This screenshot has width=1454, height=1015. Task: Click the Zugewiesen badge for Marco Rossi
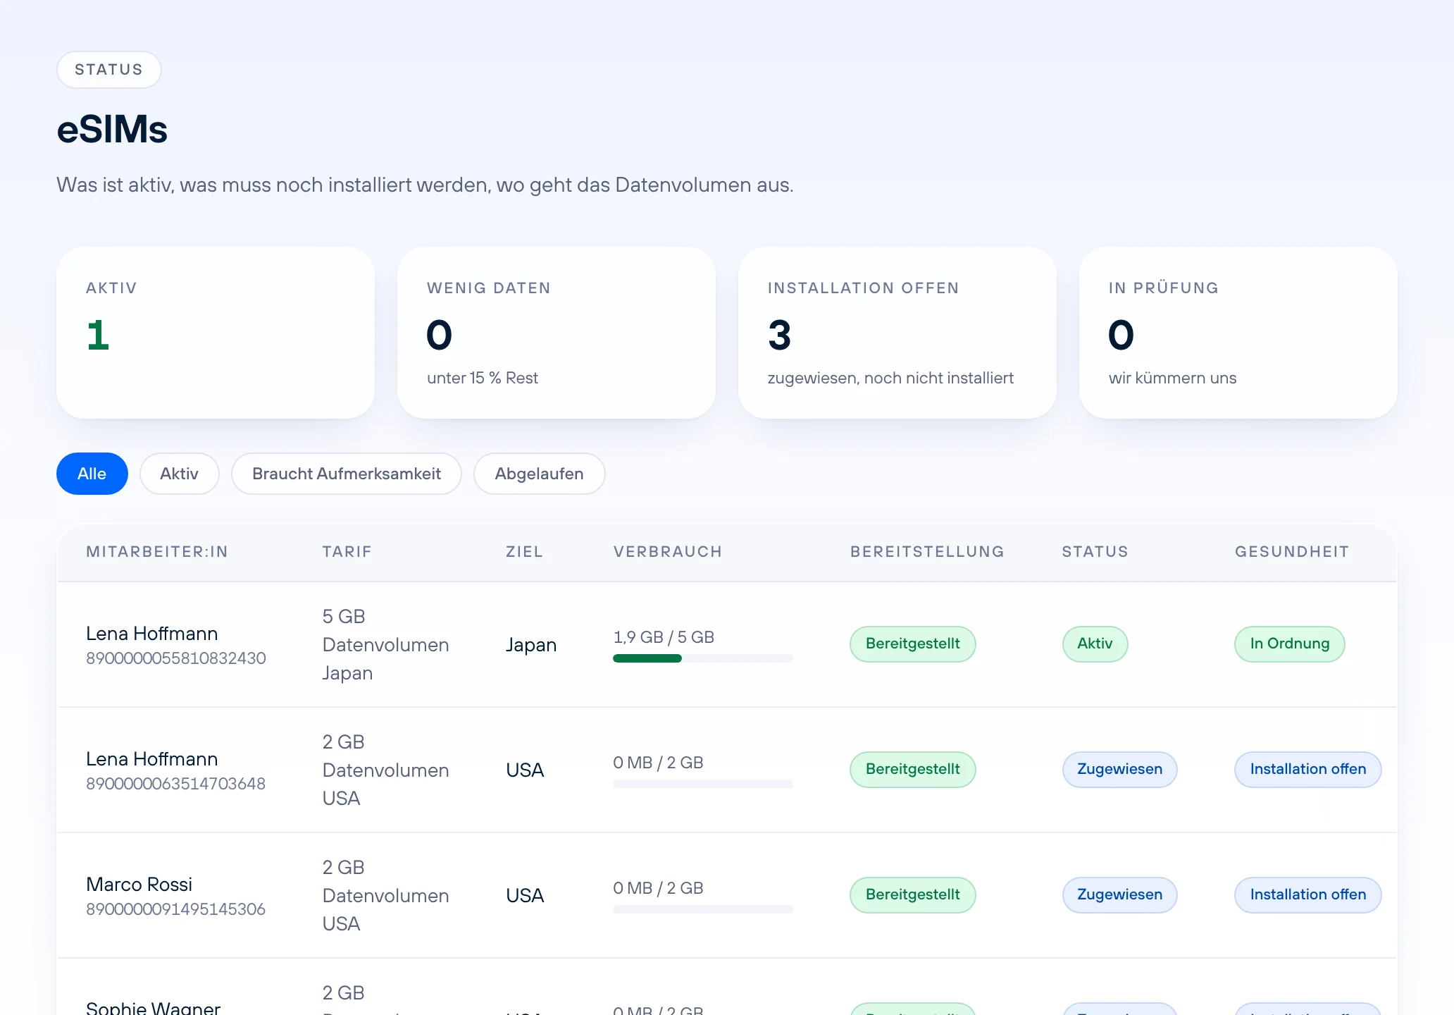click(x=1120, y=895)
